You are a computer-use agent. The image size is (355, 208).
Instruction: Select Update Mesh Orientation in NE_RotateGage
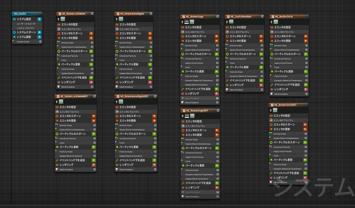pyautogui.click(x=200, y=85)
